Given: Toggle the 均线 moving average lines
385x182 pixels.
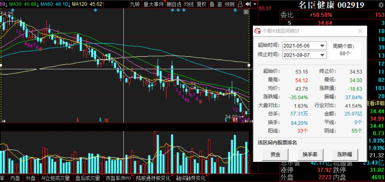Looking at the screenshot, I should [189, 4].
